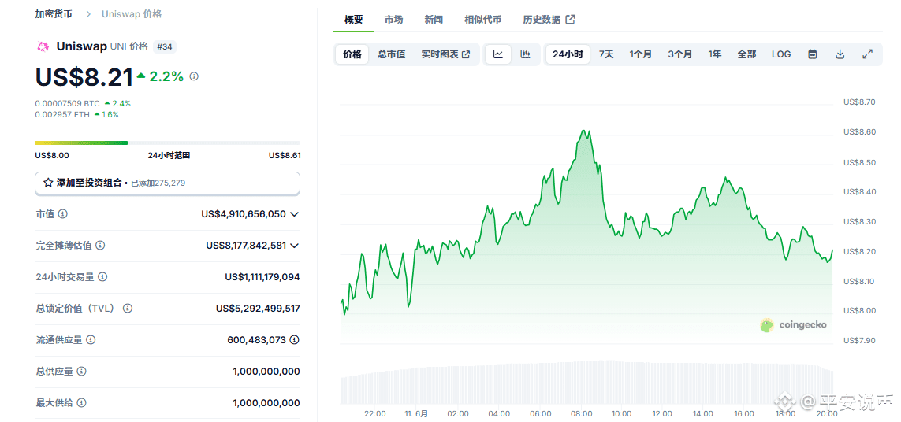Click info icon beside 总锁定价值（TVL）
901x422 pixels.
(x=128, y=309)
